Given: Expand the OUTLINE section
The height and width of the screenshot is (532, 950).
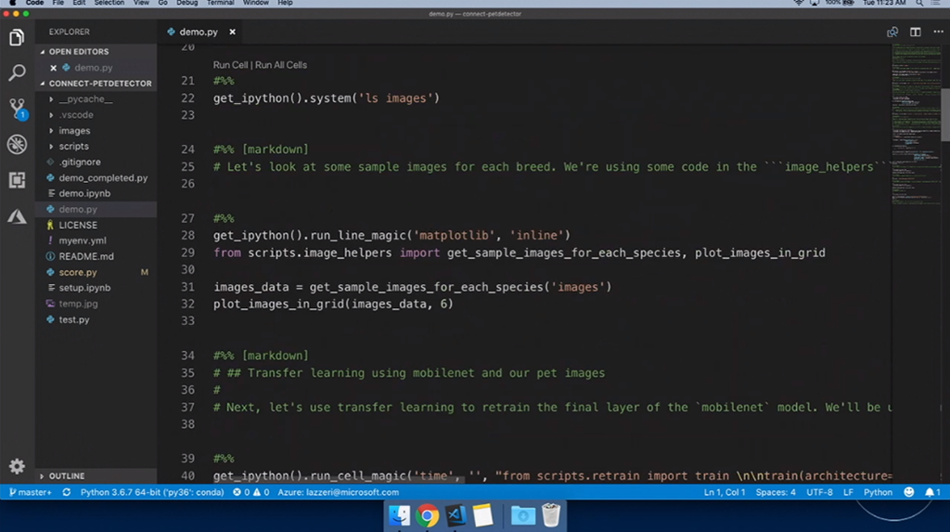Looking at the screenshot, I should pyautogui.click(x=66, y=476).
